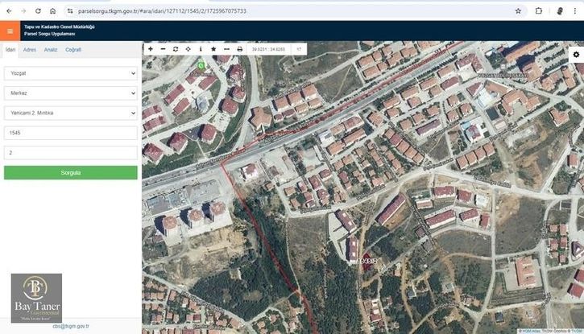This screenshot has height=334, width=584.
Task: Select the measure line tool
Action: 226,49
